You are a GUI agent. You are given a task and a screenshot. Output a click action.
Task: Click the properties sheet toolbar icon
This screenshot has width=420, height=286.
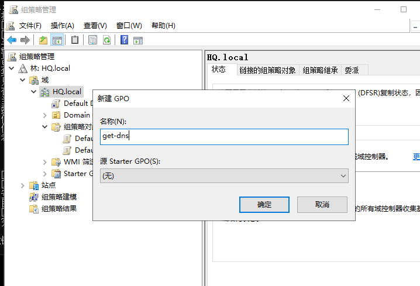coord(92,40)
